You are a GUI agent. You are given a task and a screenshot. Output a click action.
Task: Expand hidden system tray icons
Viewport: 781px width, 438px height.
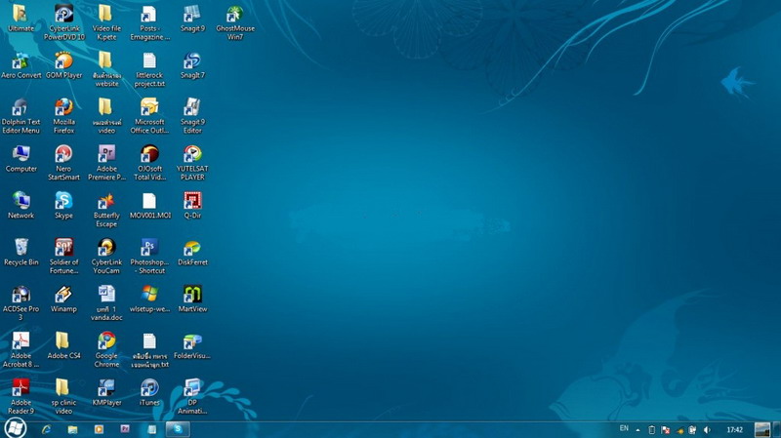[x=637, y=429]
